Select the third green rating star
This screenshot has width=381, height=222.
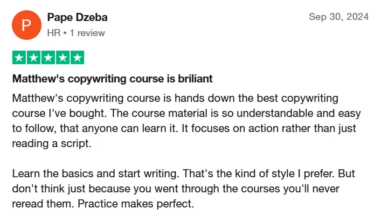[x=49, y=58]
